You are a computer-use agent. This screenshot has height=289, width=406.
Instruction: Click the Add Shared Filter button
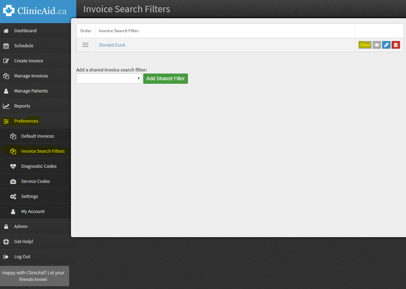coord(165,78)
